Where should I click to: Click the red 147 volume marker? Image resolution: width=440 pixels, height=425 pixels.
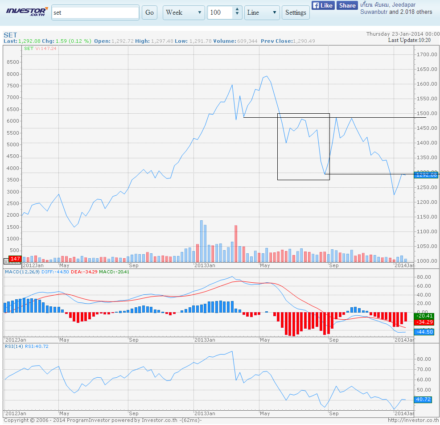click(x=15, y=259)
